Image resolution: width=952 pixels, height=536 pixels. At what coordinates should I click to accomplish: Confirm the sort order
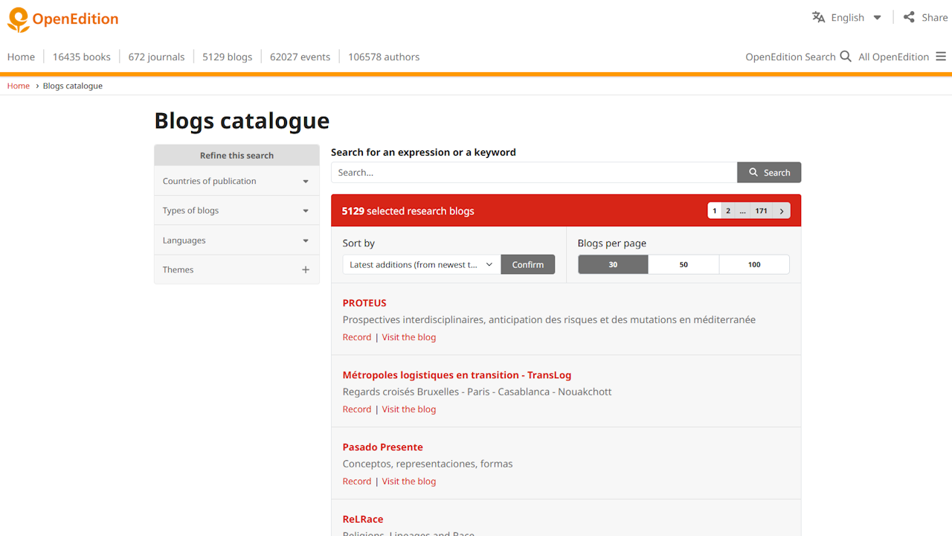click(x=528, y=264)
